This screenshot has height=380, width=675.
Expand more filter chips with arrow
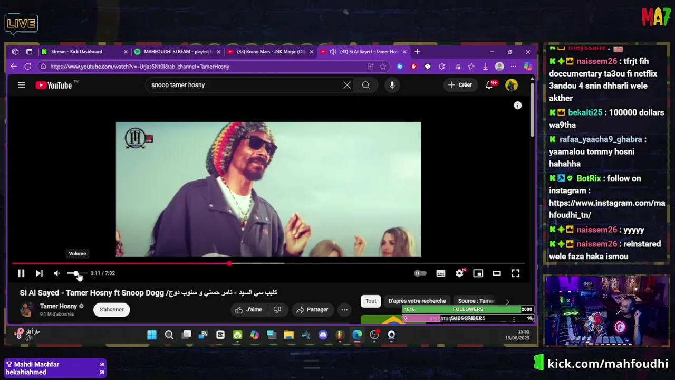(507, 302)
